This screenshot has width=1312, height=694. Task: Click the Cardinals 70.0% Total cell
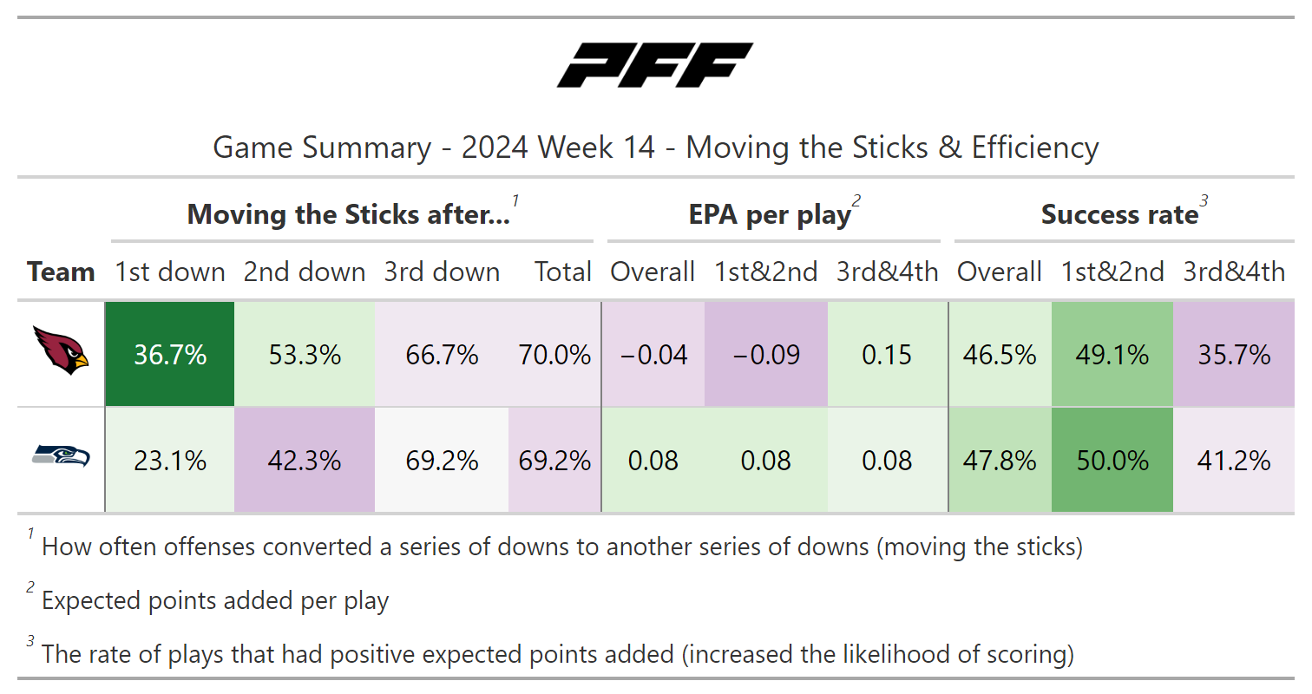click(x=554, y=355)
